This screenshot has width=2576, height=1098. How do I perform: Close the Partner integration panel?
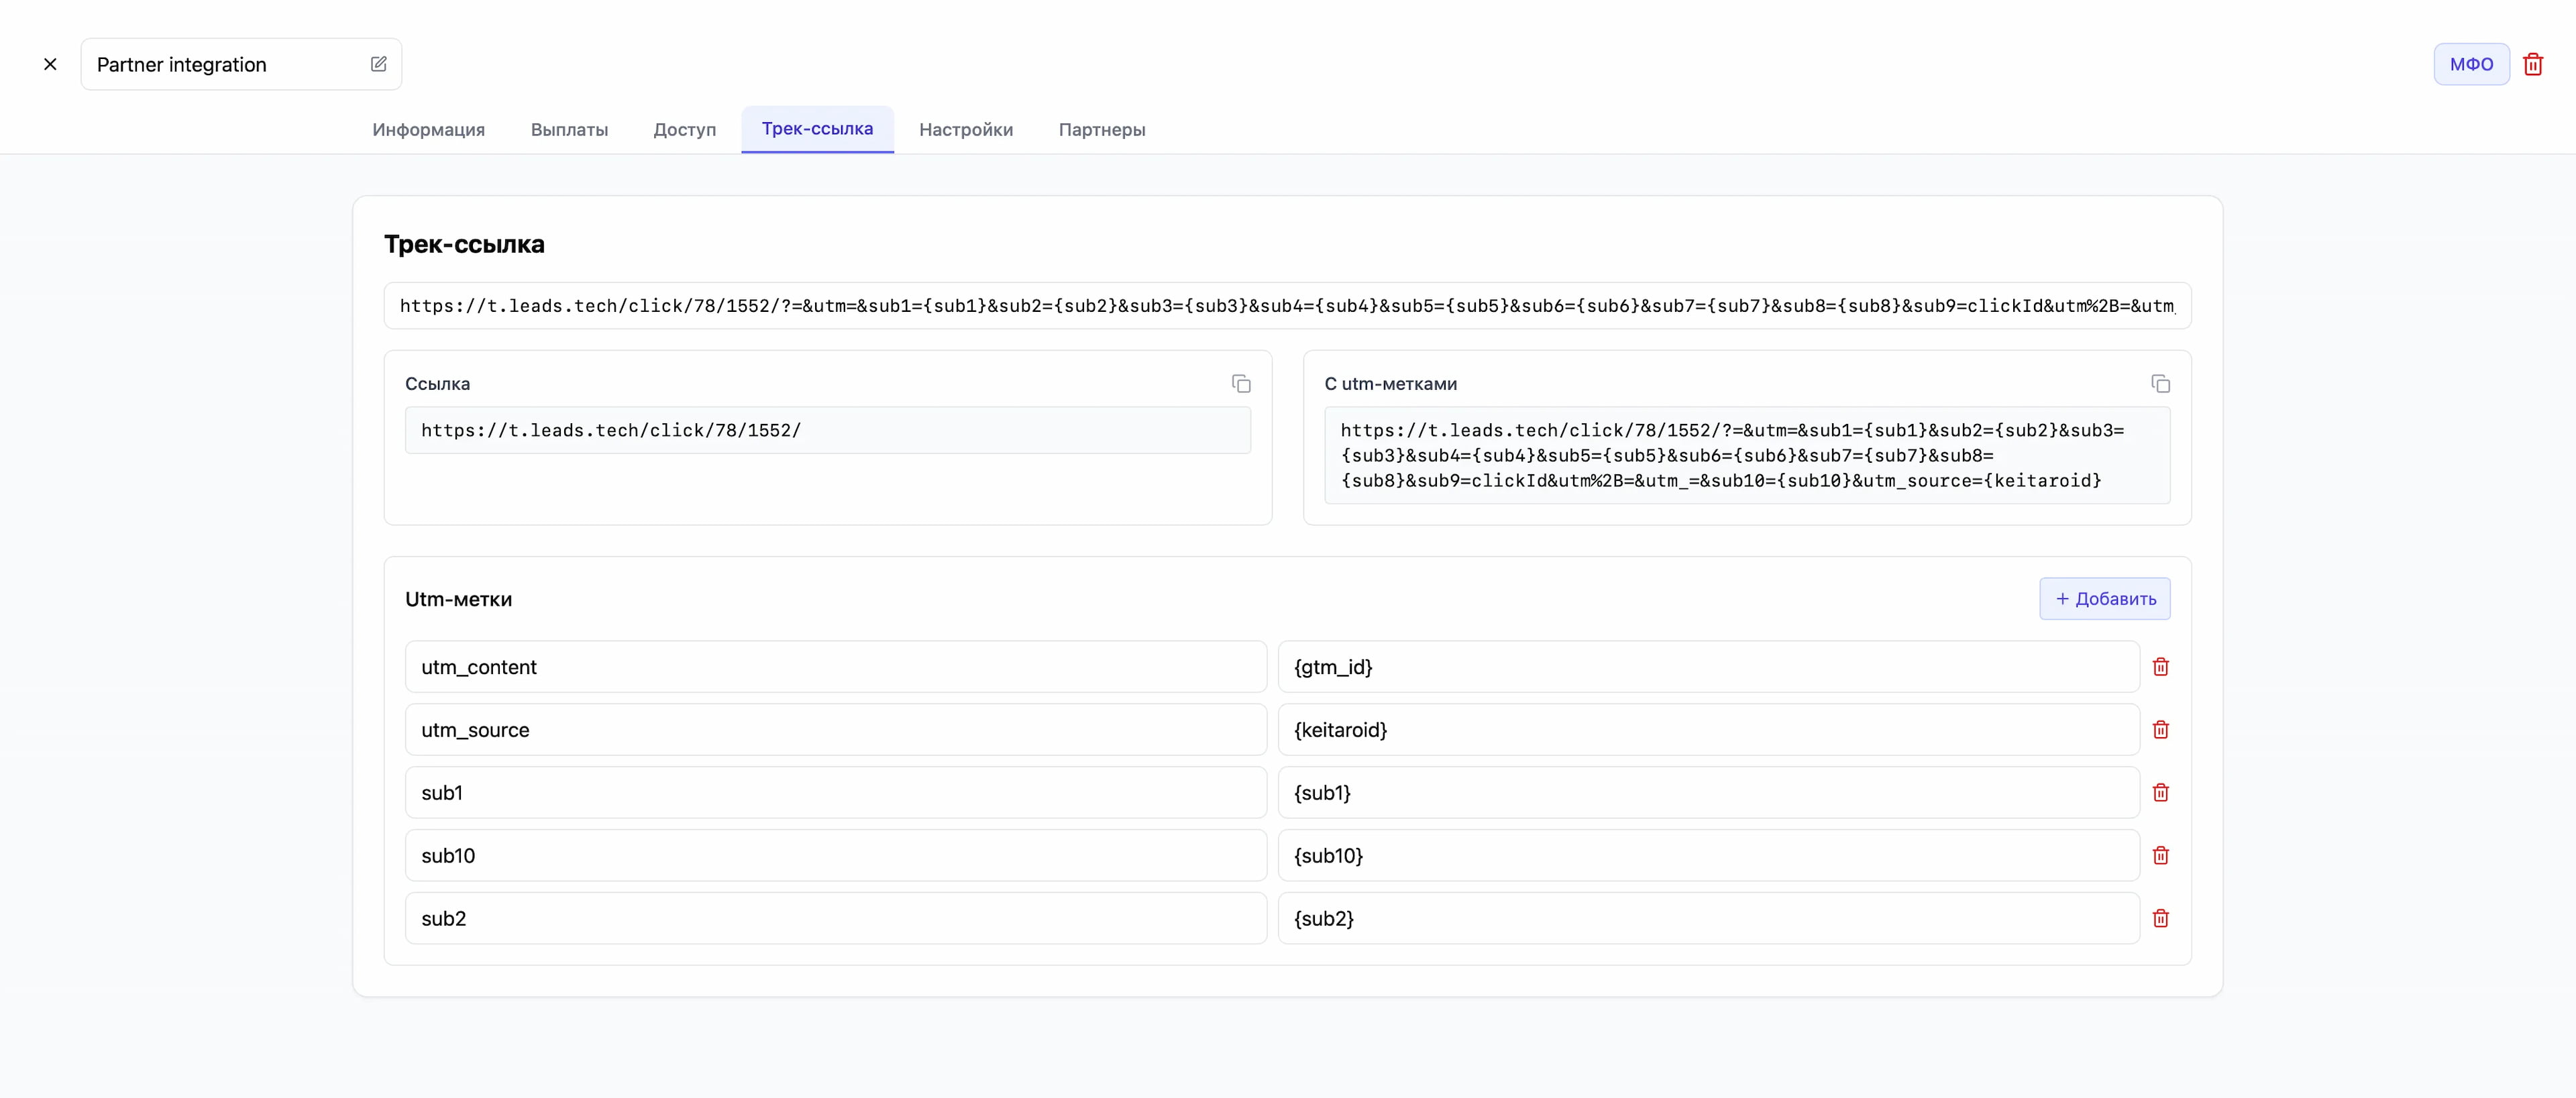point(50,64)
